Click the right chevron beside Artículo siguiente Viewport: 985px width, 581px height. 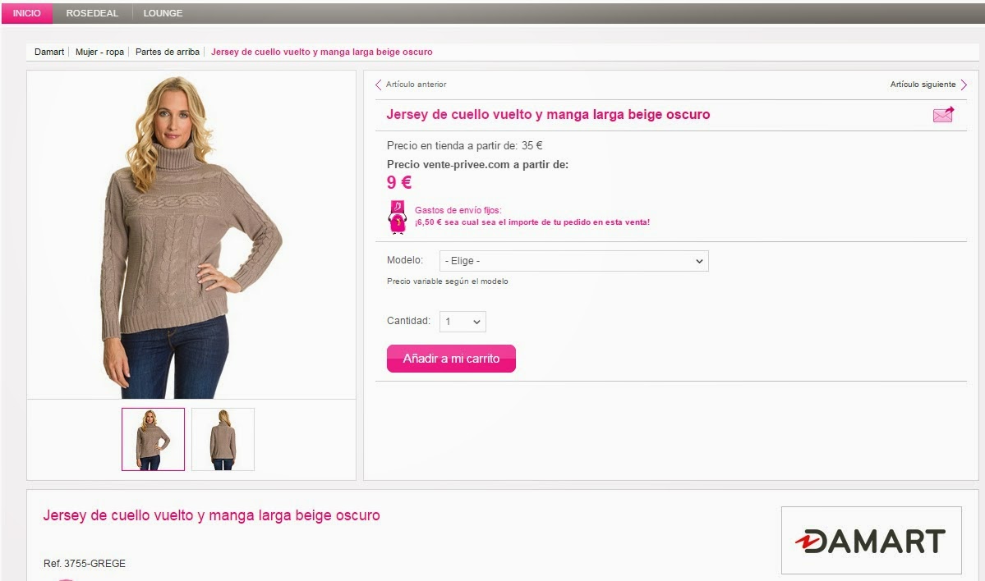[964, 85]
